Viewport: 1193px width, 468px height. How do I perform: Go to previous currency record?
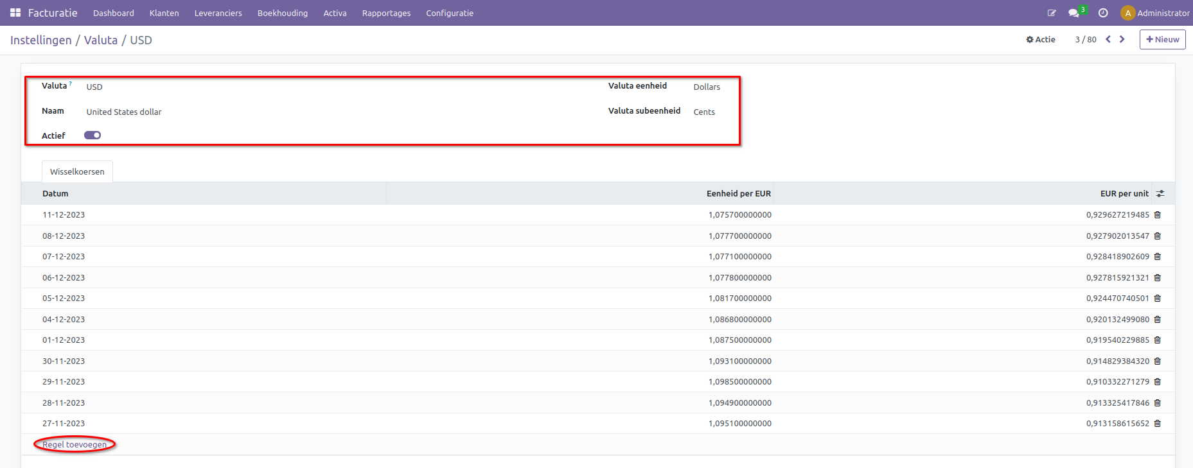pyautogui.click(x=1108, y=39)
